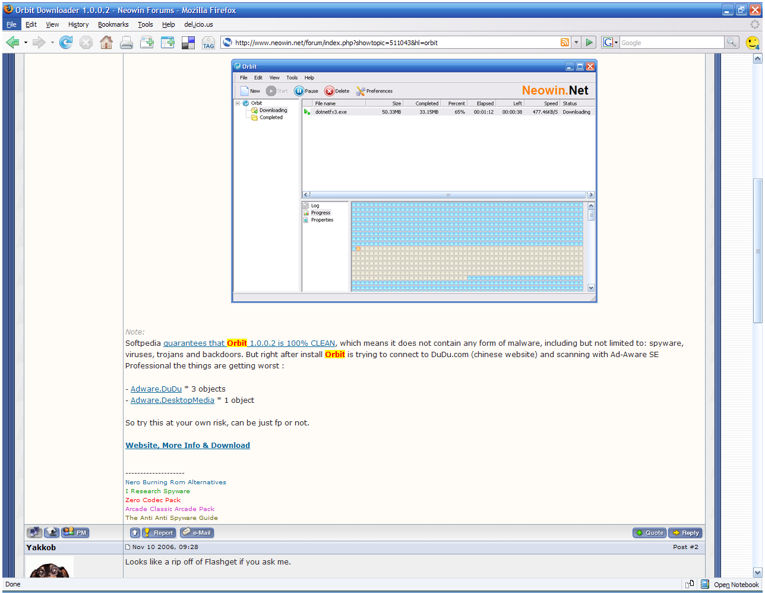This screenshot has height=593, width=765.
Task: Follow the Website, More Info & Download link
Action: 188,445
